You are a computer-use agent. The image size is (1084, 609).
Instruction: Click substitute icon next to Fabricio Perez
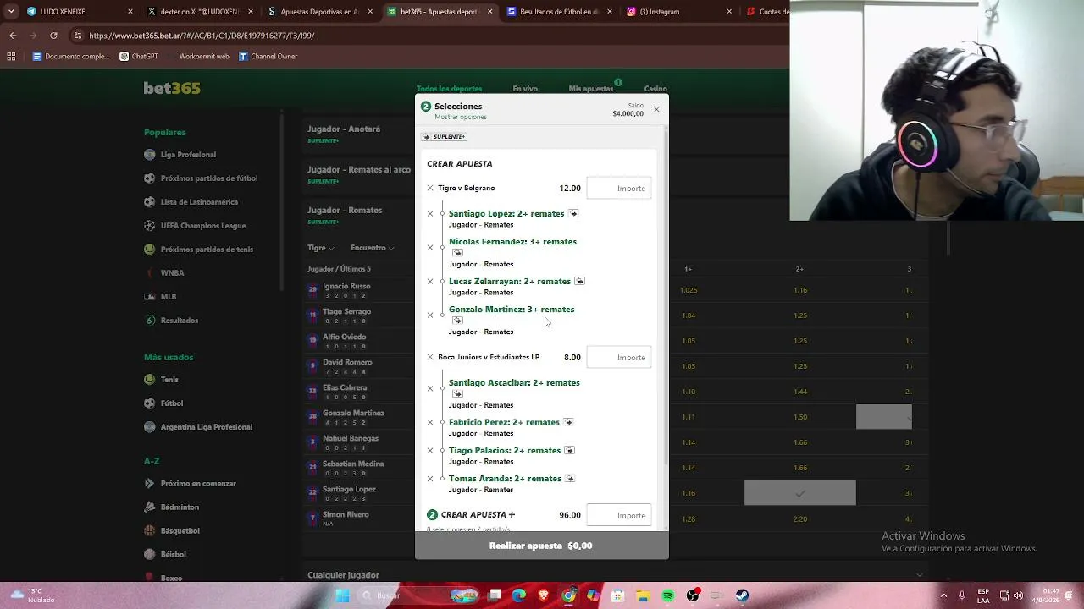tap(568, 422)
